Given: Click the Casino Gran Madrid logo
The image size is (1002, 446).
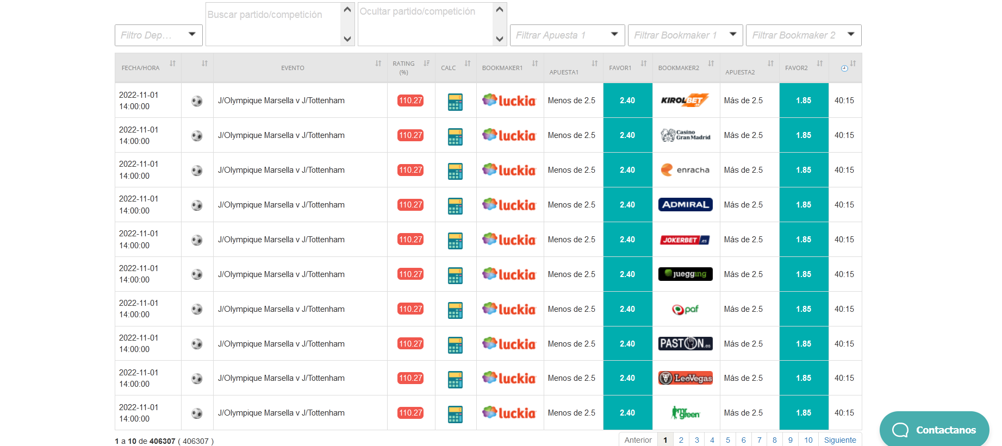Looking at the screenshot, I should (x=685, y=135).
